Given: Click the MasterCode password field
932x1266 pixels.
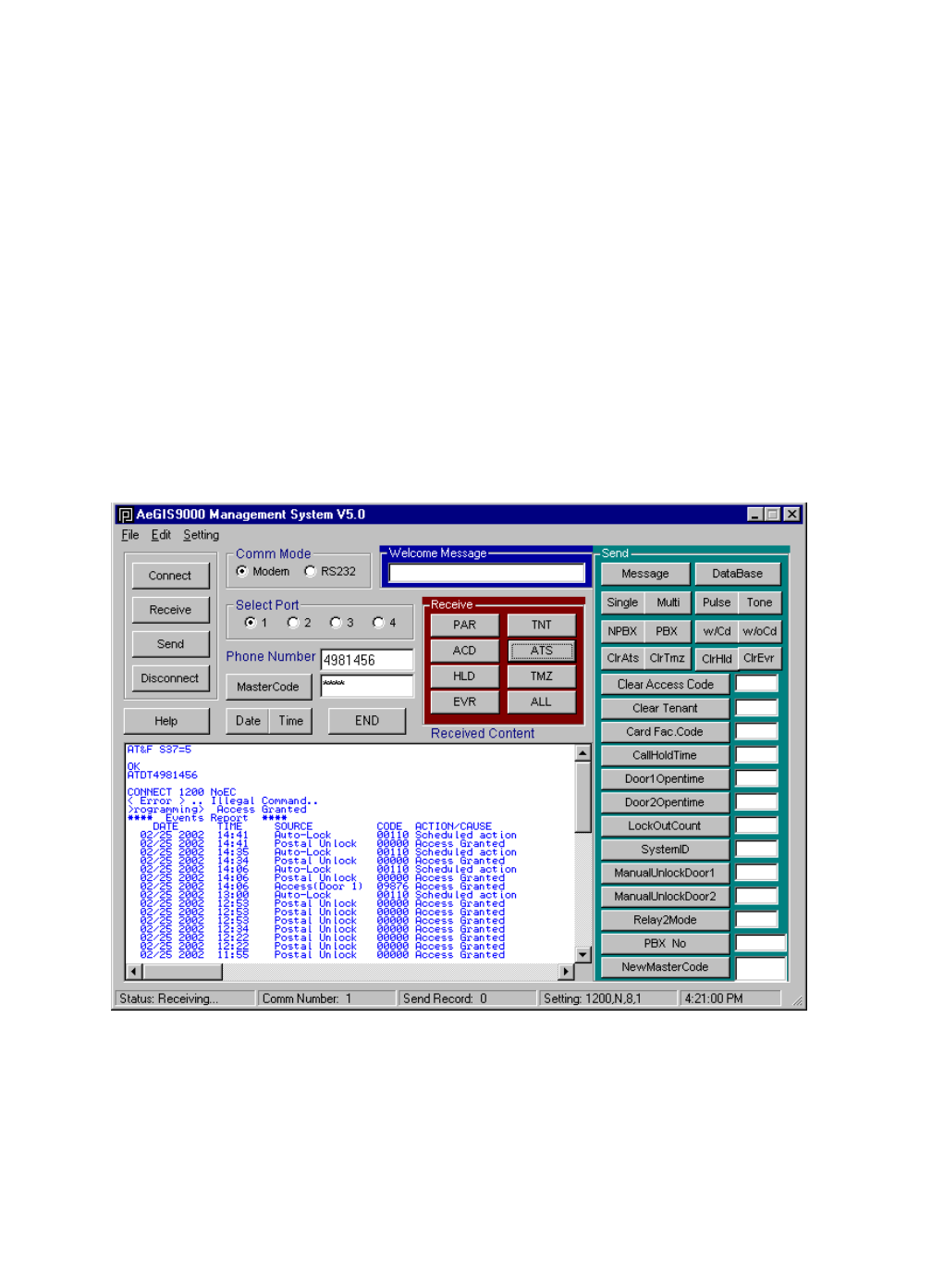Looking at the screenshot, I should pos(367,686).
